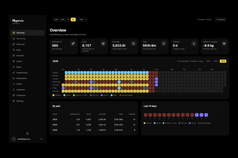Click the 116h 57m time value
The width and height of the screenshot is (238, 158).
point(118,130)
